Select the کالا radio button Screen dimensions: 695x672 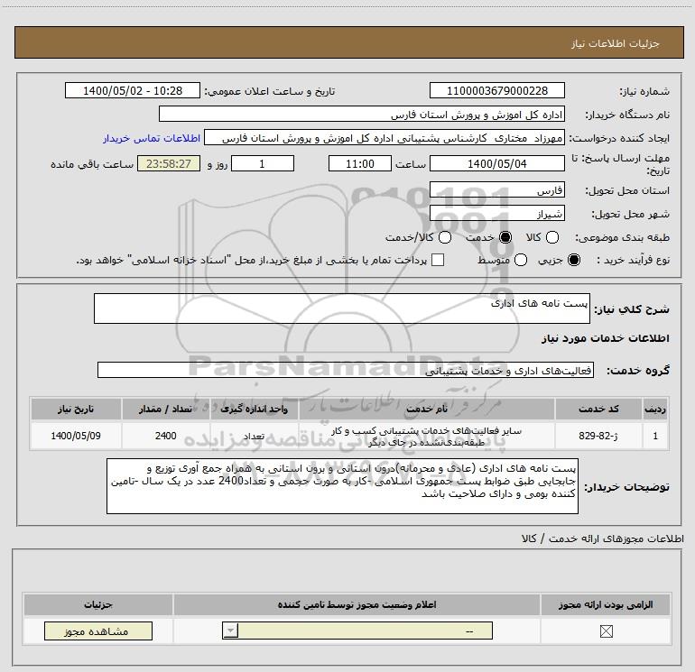(551, 237)
